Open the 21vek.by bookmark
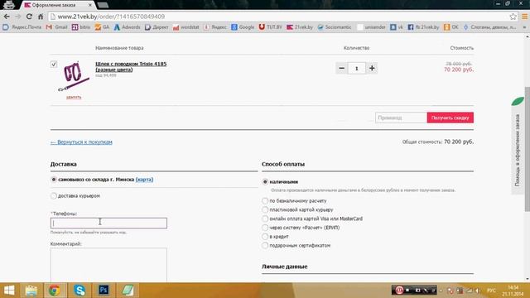The width and height of the screenshot is (530, 298). pos(300,27)
